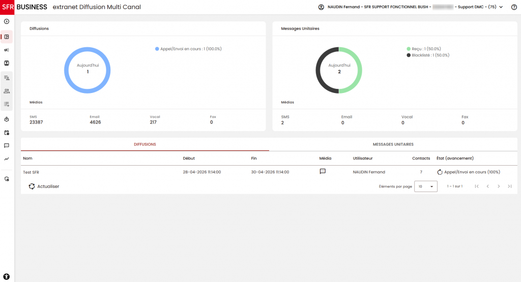Click the Blacklisté : 1 (50.0%) legend label
This screenshot has width=521, height=282.
tap(430, 55)
